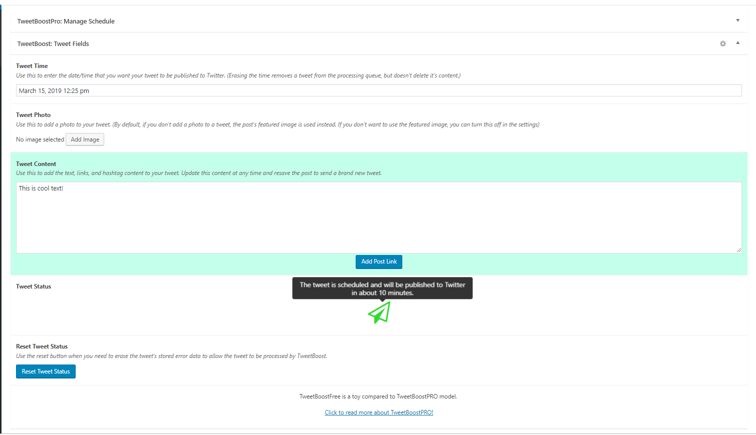The image size is (756, 435).
Task: Click the Reset Tweet Status button
Action: point(46,371)
